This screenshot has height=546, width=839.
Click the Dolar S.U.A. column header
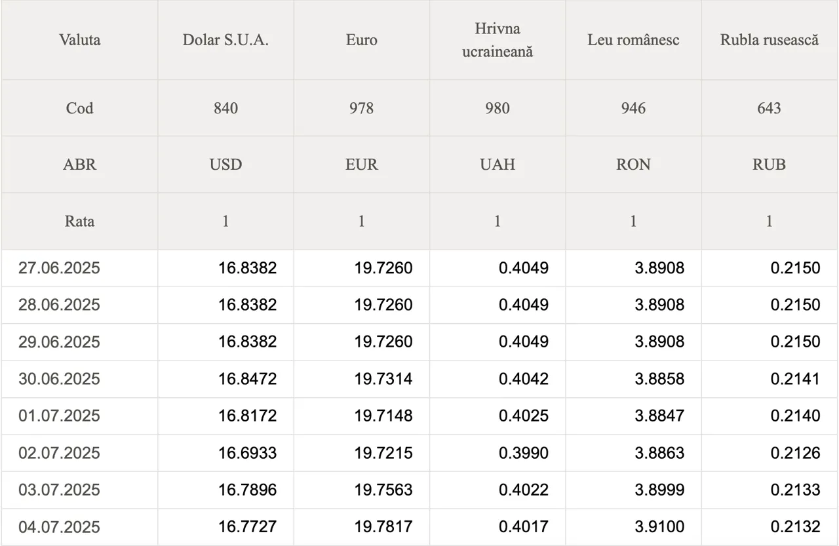click(x=225, y=40)
